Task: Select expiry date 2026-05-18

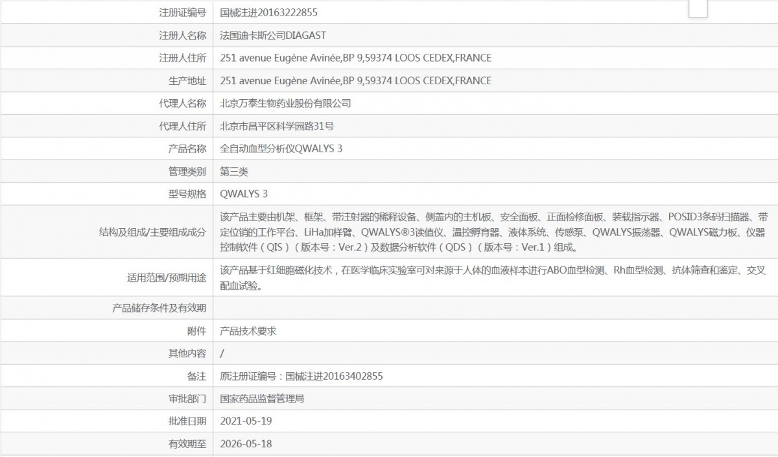Action: tap(246, 444)
